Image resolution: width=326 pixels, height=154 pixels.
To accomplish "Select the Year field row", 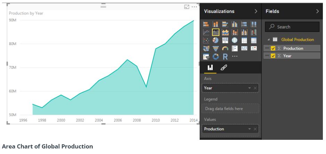I will (292, 56).
